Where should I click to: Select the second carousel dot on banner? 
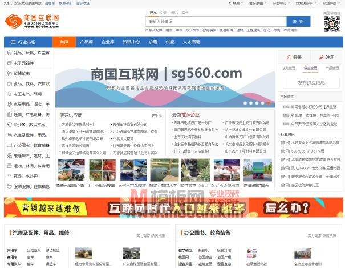pyautogui.click(x=251, y=103)
